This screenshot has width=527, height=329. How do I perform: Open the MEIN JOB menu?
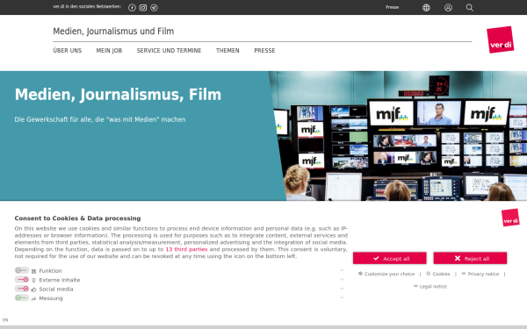click(x=109, y=51)
